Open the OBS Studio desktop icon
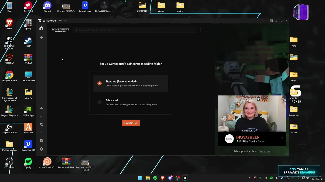This screenshot has width=325, height=182. (9, 163)
